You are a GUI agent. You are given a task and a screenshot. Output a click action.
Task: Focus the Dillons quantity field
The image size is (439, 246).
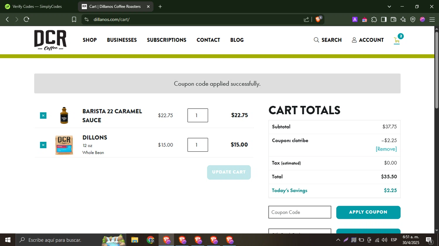pos(198,145)
